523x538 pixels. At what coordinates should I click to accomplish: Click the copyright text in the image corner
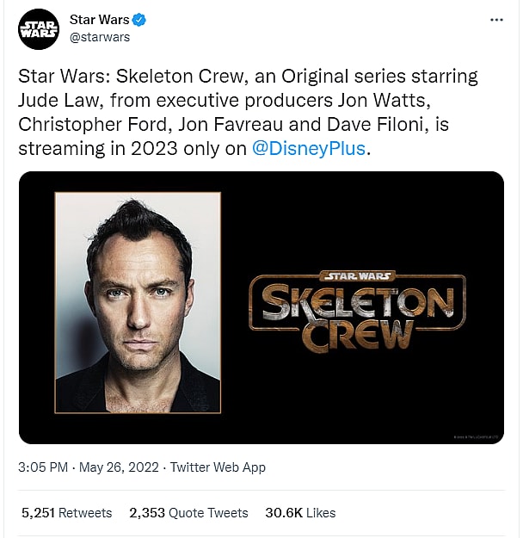pyautogui.click(x=474, y=437)
